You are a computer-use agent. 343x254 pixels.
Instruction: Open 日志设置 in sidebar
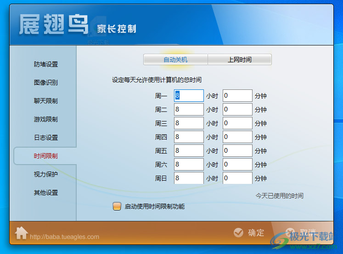[46, 138]
